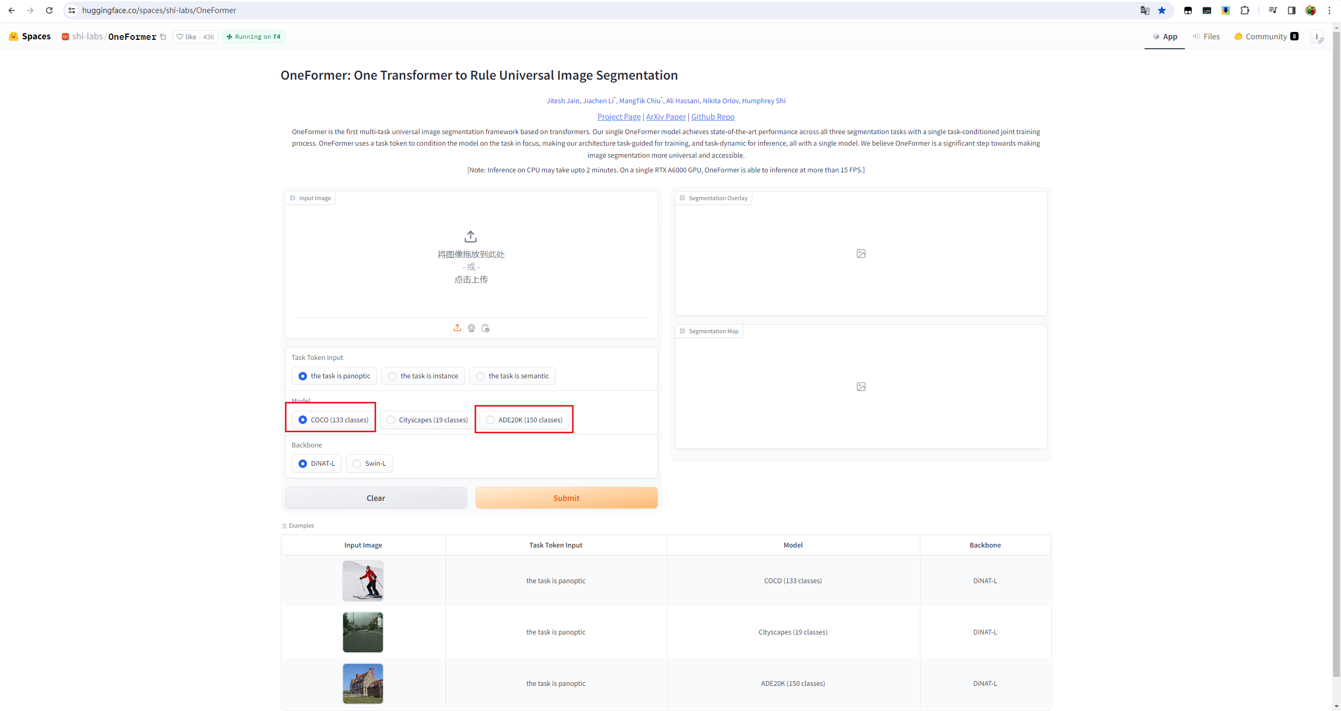Toggle the blue bookmark star
This screenshot has height=711, width=1341.
(x=1162, y=10)
